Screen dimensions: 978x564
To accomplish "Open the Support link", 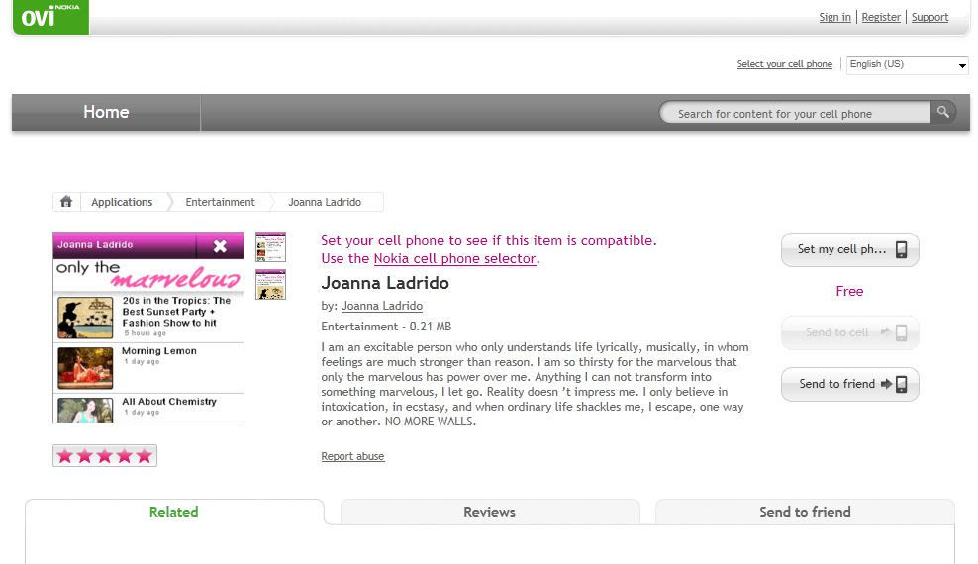I will (929, 17).
